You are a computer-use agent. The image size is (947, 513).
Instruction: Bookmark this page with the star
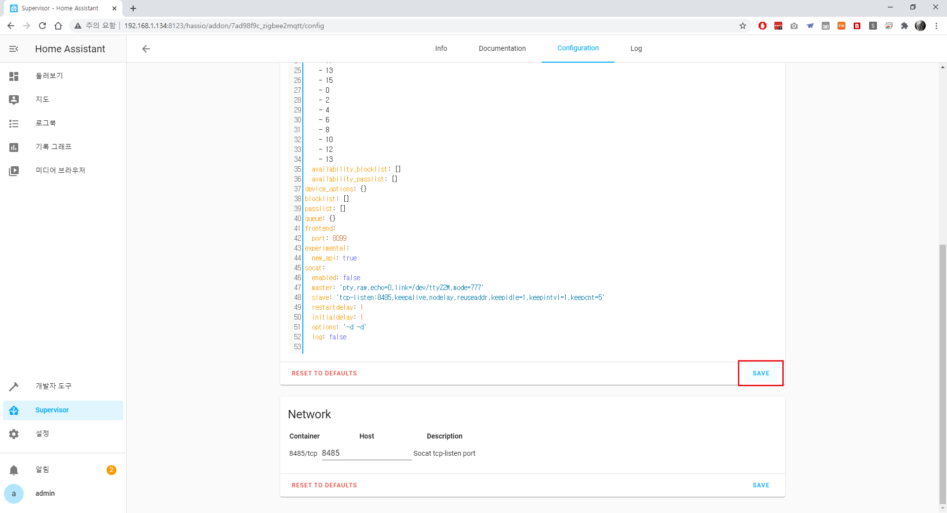click(x=743, y=26)
